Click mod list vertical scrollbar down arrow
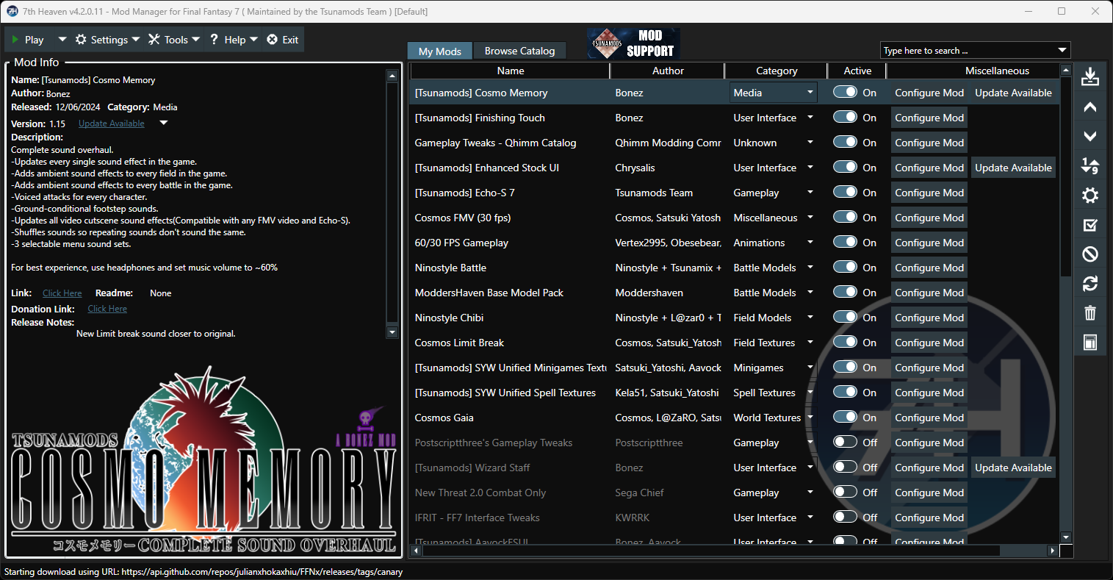Viewport: 1113px width, 580px height. point(1066,537)
